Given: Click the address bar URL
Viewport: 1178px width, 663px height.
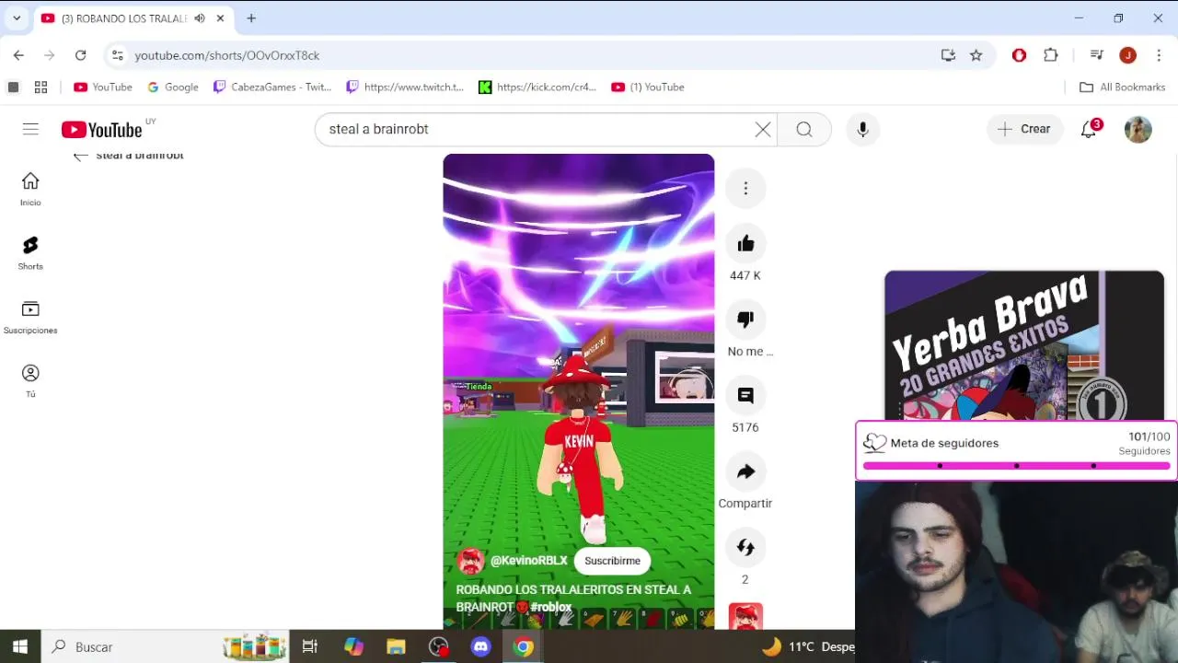Looking at the screenshot, I should pos(227,55).
